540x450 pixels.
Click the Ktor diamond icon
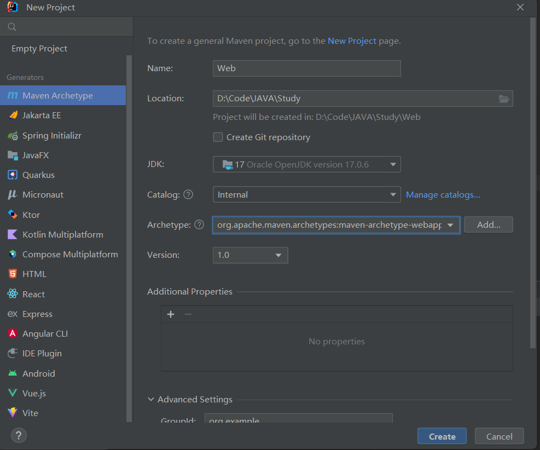pos(13,215)
